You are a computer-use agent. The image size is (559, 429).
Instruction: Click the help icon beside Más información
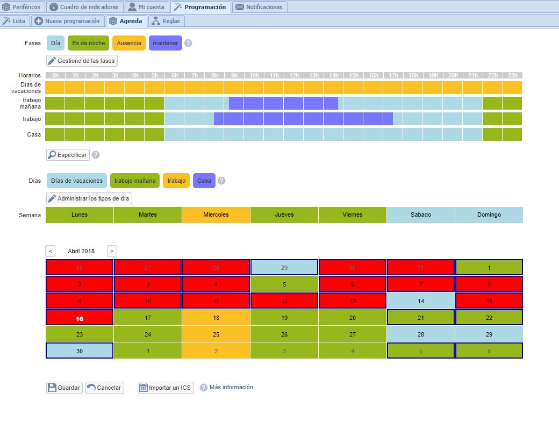pos(204,388)
